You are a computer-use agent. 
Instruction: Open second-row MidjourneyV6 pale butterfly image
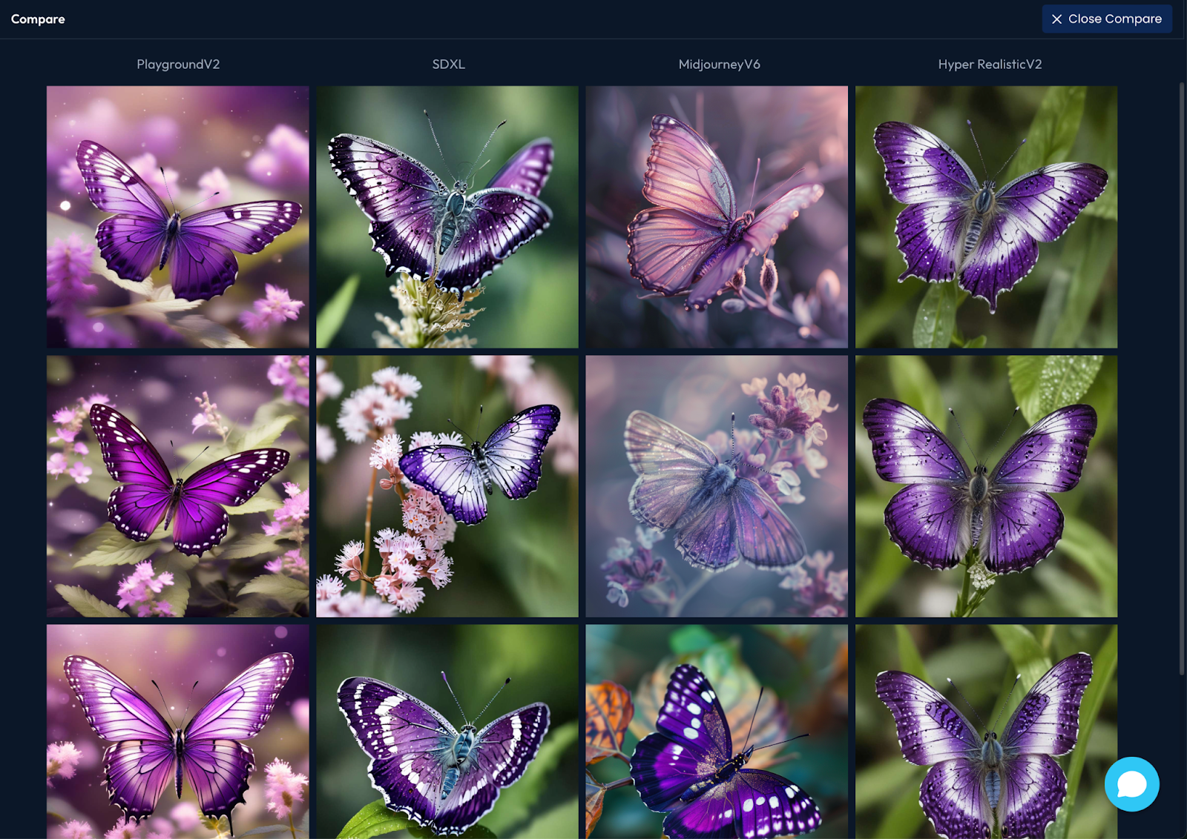coord(717,486)
